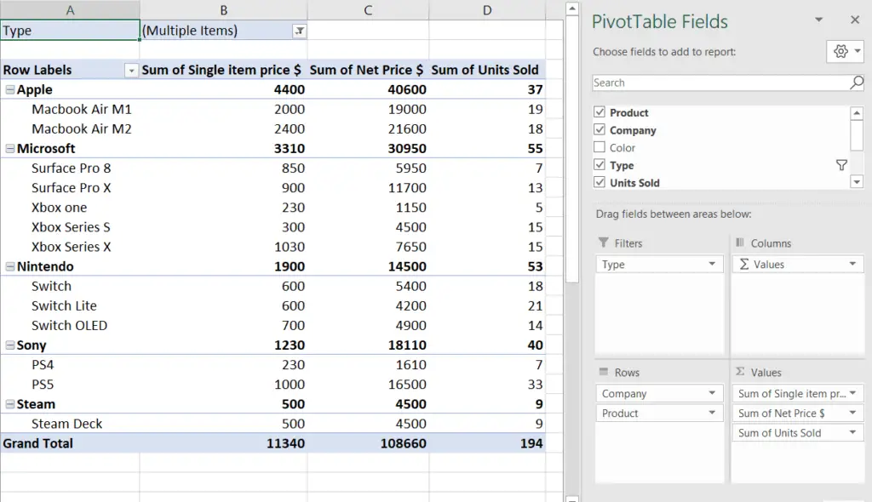872x502 pixels.
Task: Uncheck the Product field checkbox
Action: click(599, 111)
